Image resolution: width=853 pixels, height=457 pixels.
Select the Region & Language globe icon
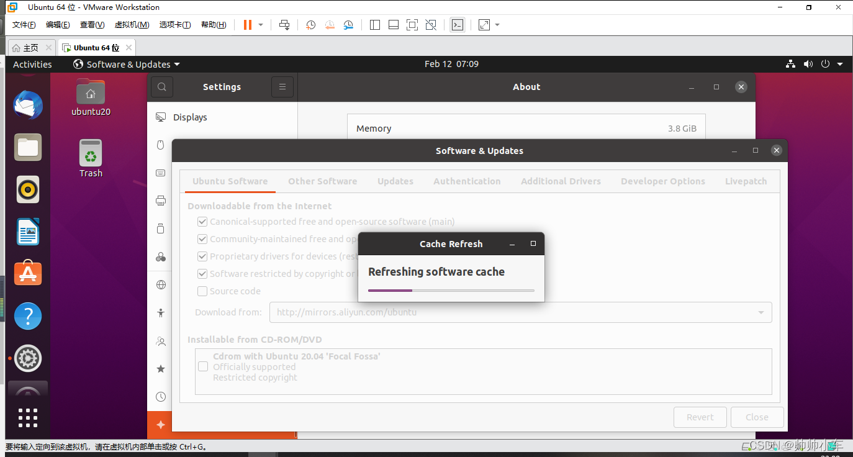coord(161,285)
